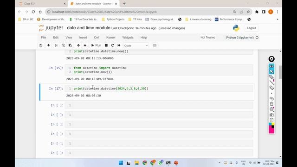Select the magenta annotation color

pyautogui.click(x=271, y=131)
